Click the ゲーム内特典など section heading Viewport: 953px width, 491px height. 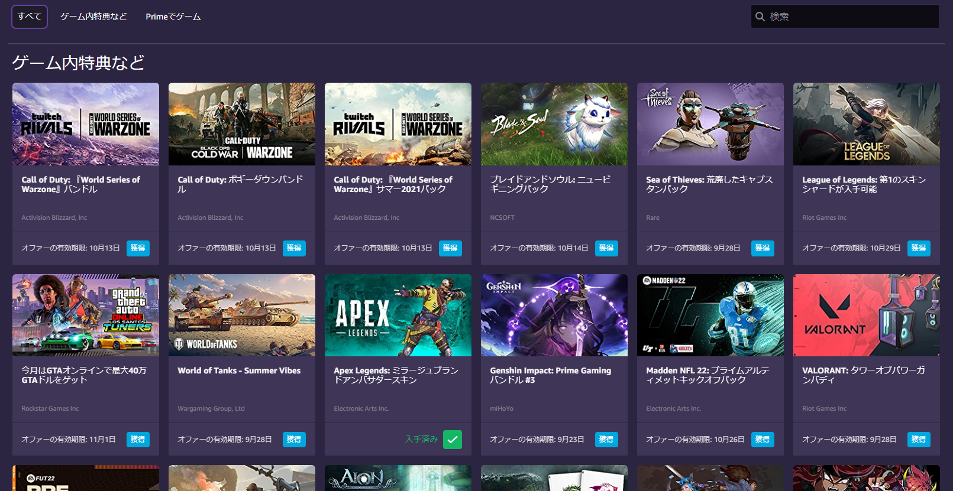click(79, 63)
